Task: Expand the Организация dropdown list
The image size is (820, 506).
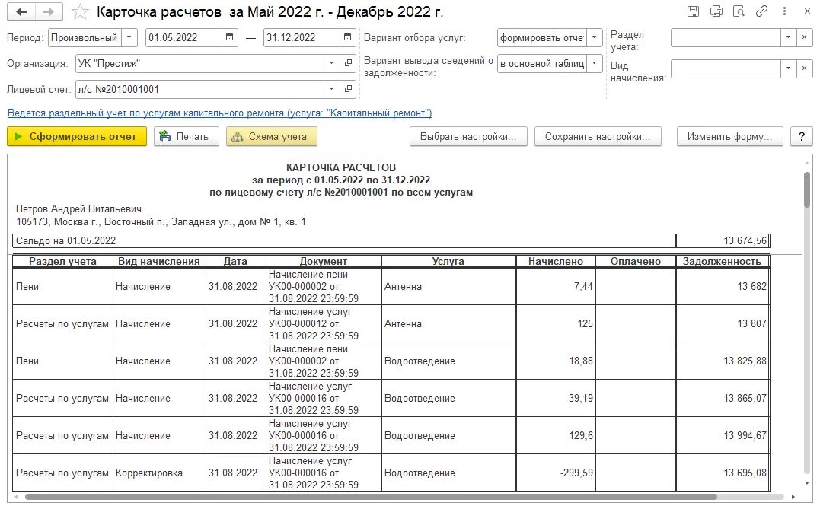Action: click(331, 63)
